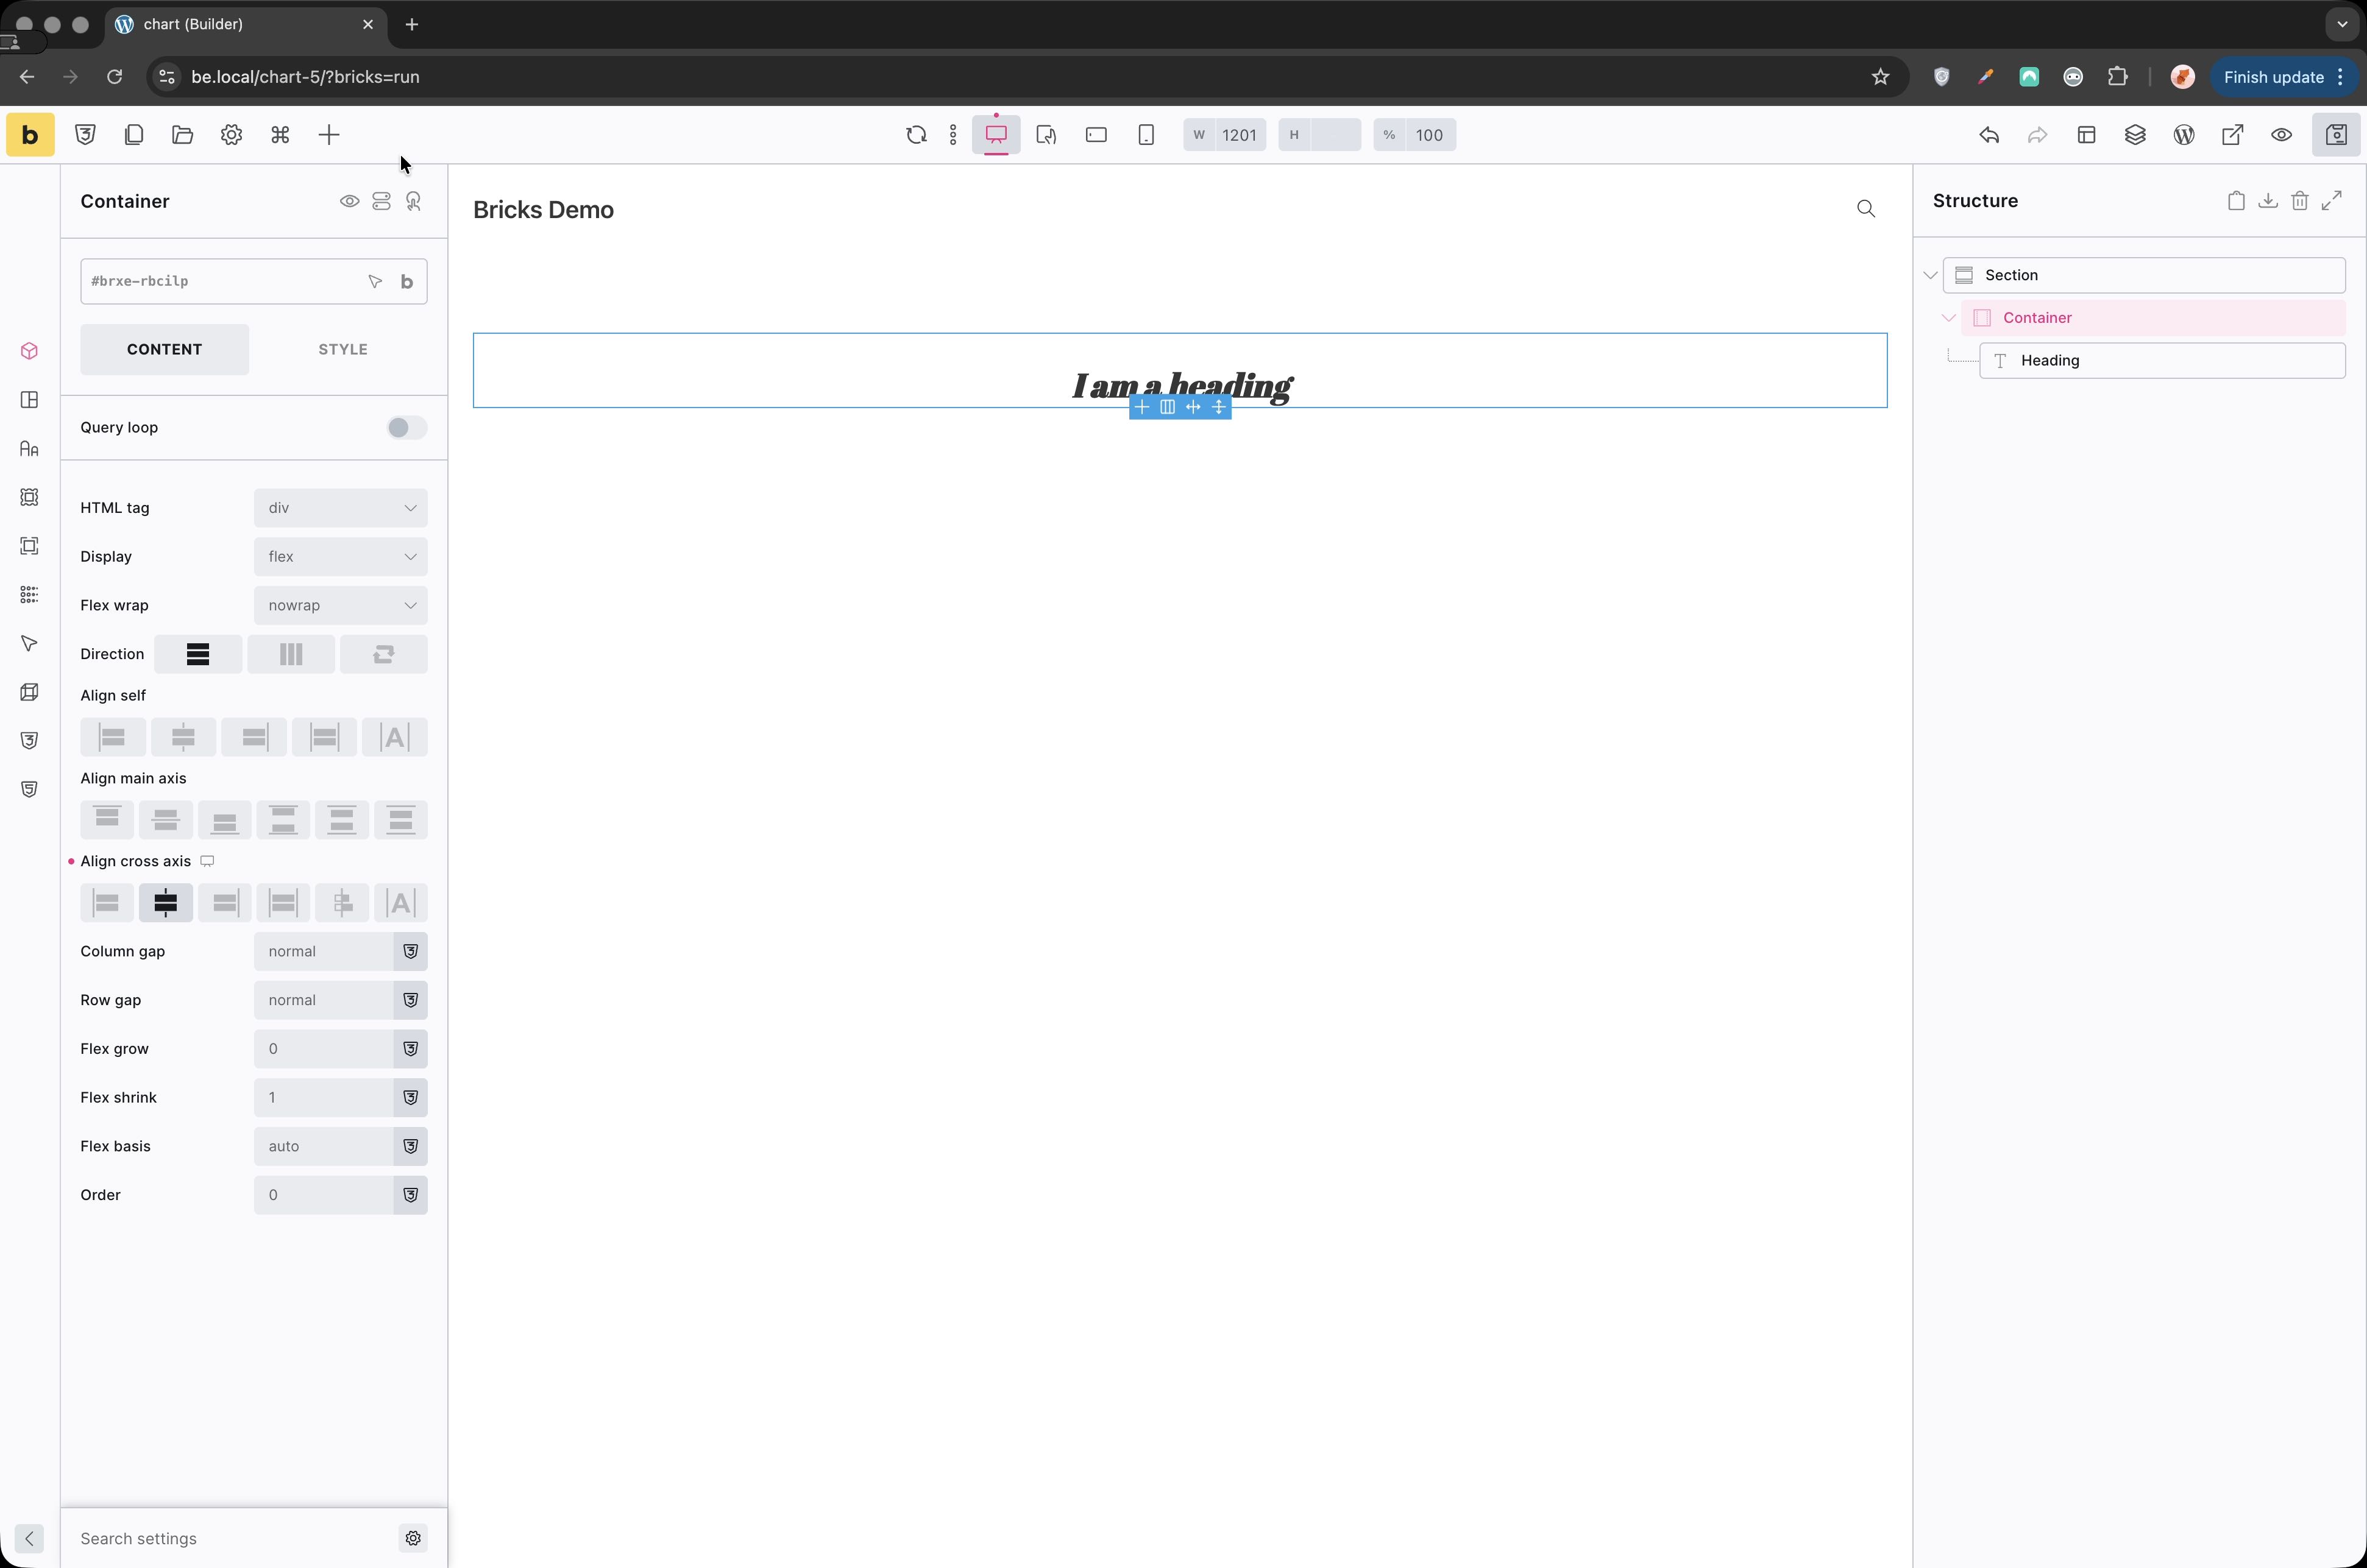
Task: Click the plus icon to add an element
Action: coord(329,135)
